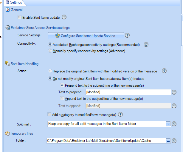183x152 pixels.
Task: Click the Text to prepend label
Action: tap(70, 92)
